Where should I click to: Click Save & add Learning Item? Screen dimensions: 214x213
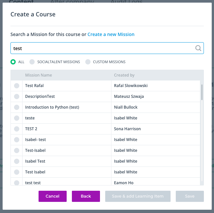pos(138,196)
